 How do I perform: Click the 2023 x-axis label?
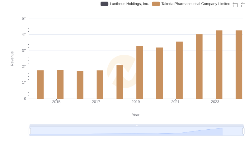click(215, 102)
